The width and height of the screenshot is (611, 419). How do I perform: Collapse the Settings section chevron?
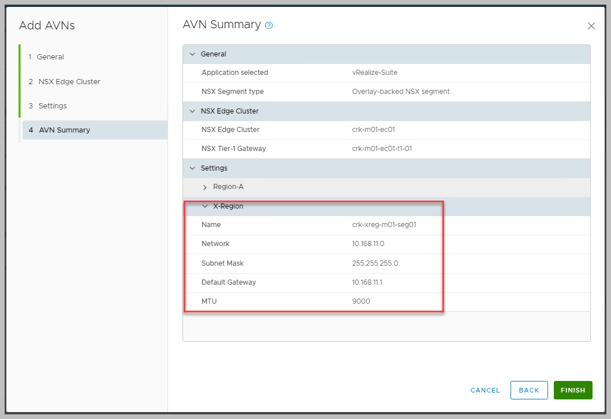(x=192, y=168)
